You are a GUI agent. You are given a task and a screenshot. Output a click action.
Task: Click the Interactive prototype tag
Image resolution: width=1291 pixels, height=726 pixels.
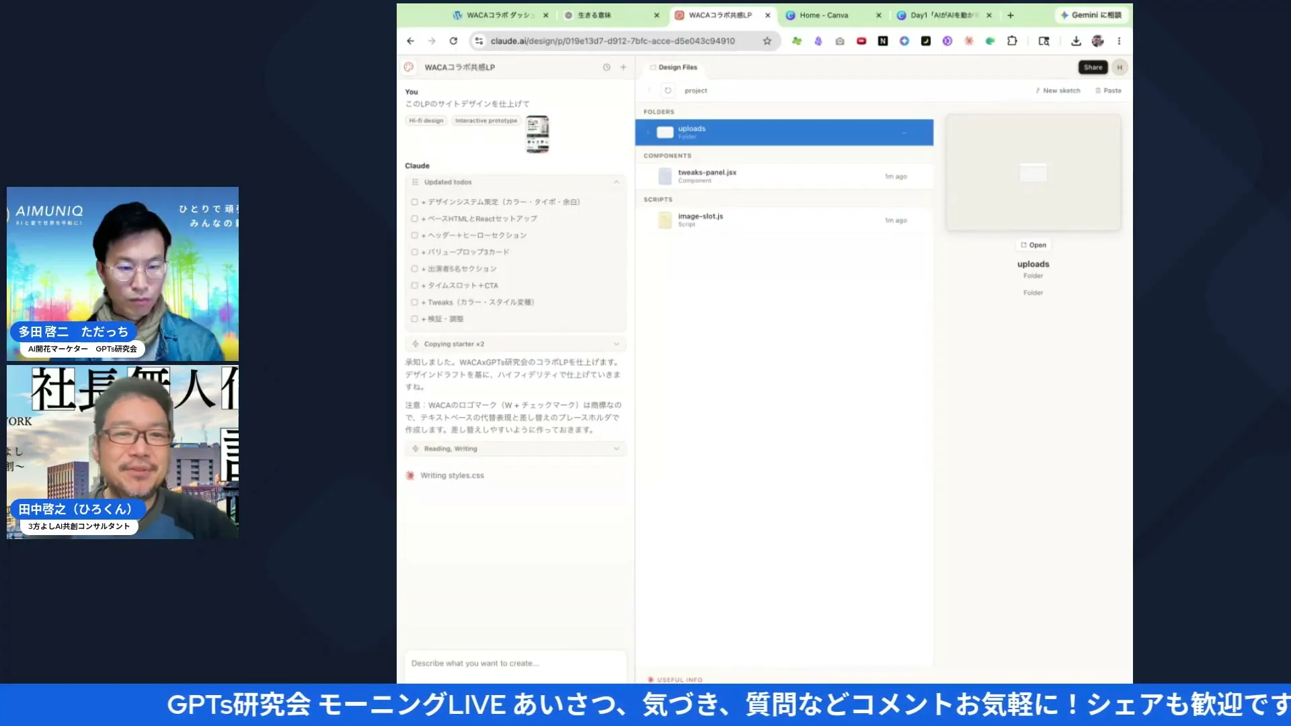click(486, 120)
